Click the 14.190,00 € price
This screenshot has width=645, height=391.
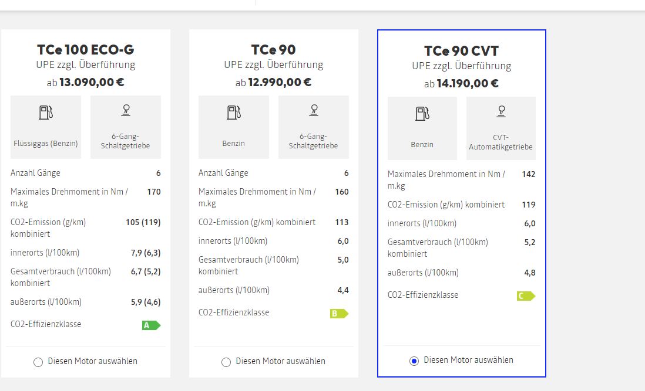click(x=468, y=84)
